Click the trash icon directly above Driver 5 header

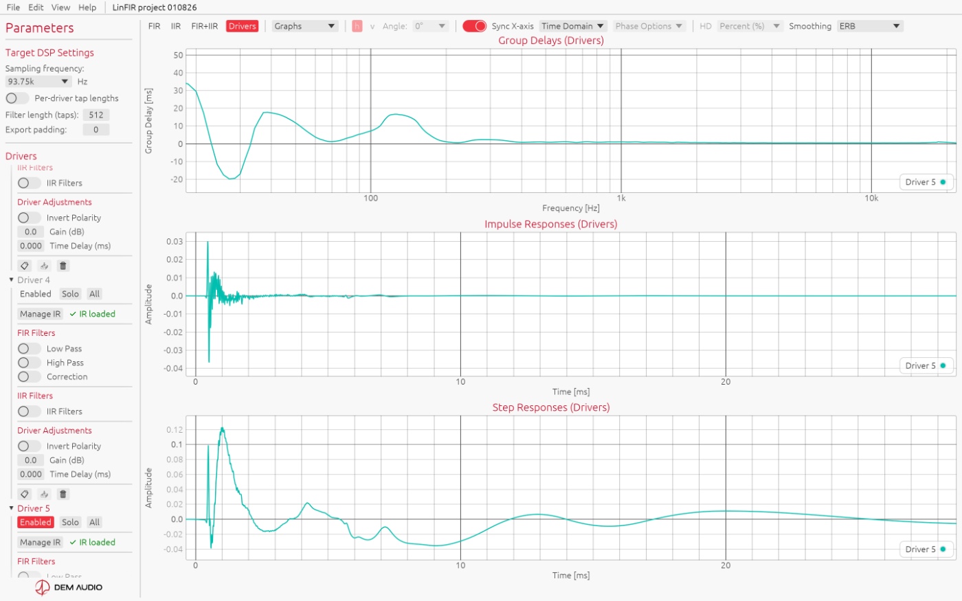click(63, 494)
